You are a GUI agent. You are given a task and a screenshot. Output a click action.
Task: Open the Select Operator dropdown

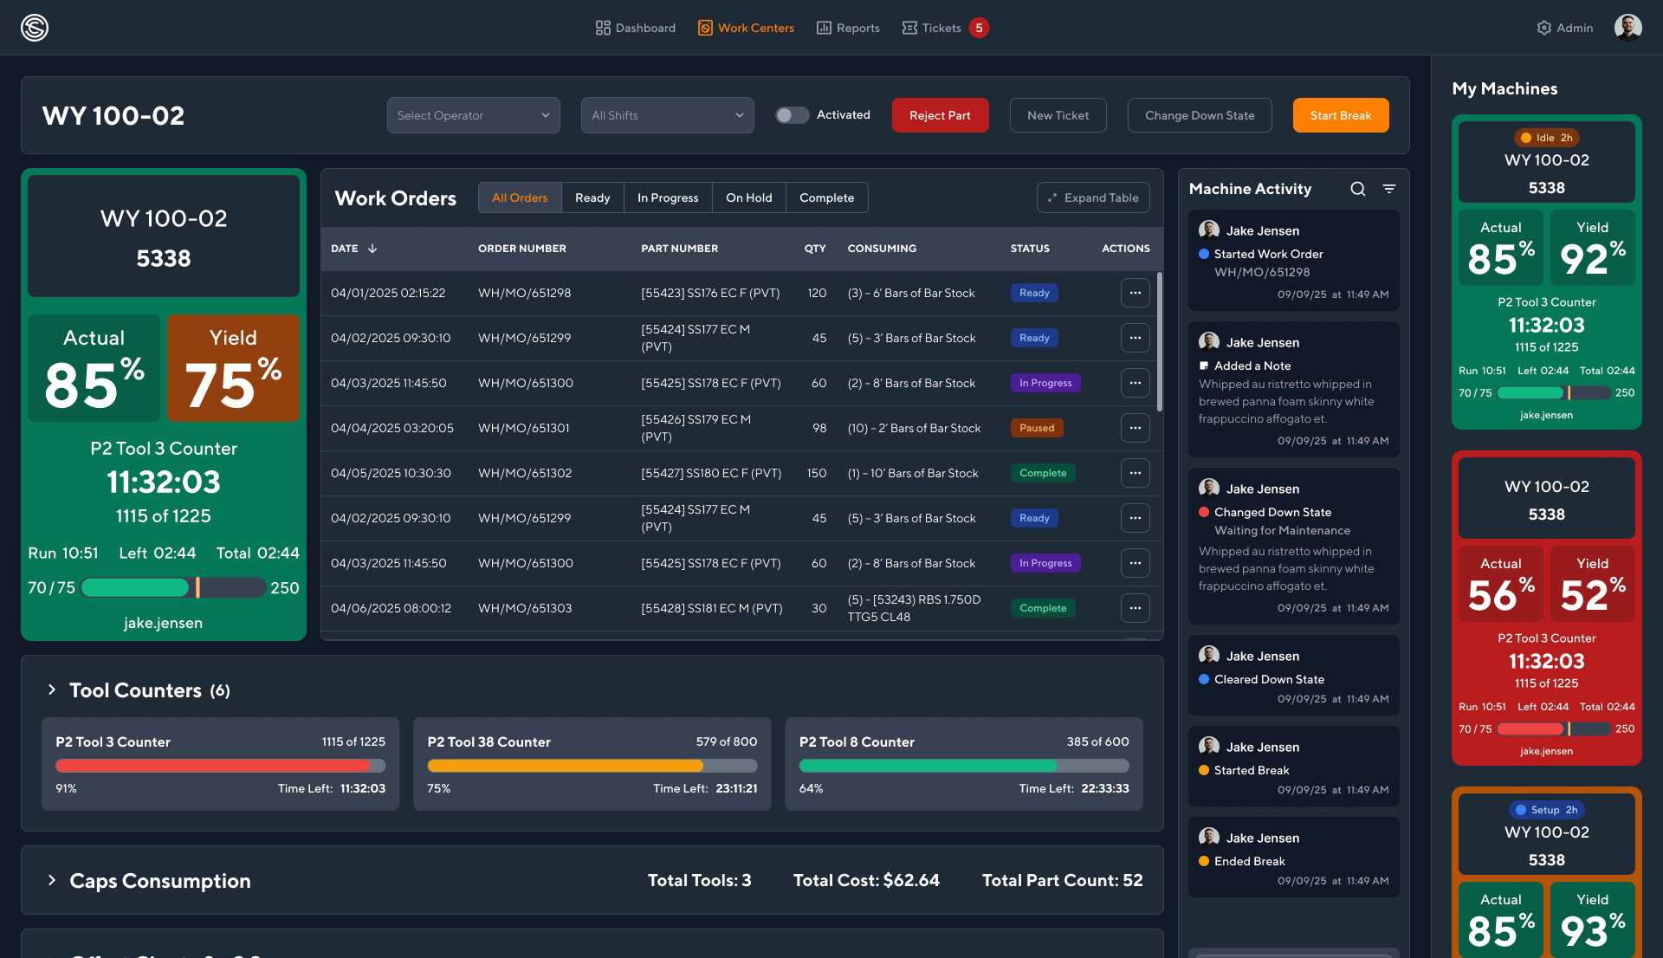[473, 115]
